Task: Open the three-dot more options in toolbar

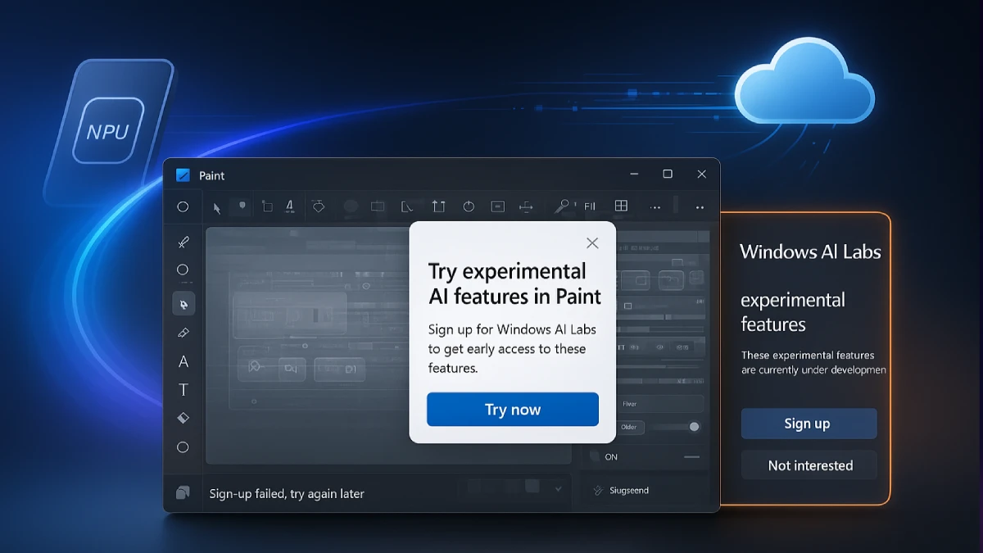Action: [655, 208]
